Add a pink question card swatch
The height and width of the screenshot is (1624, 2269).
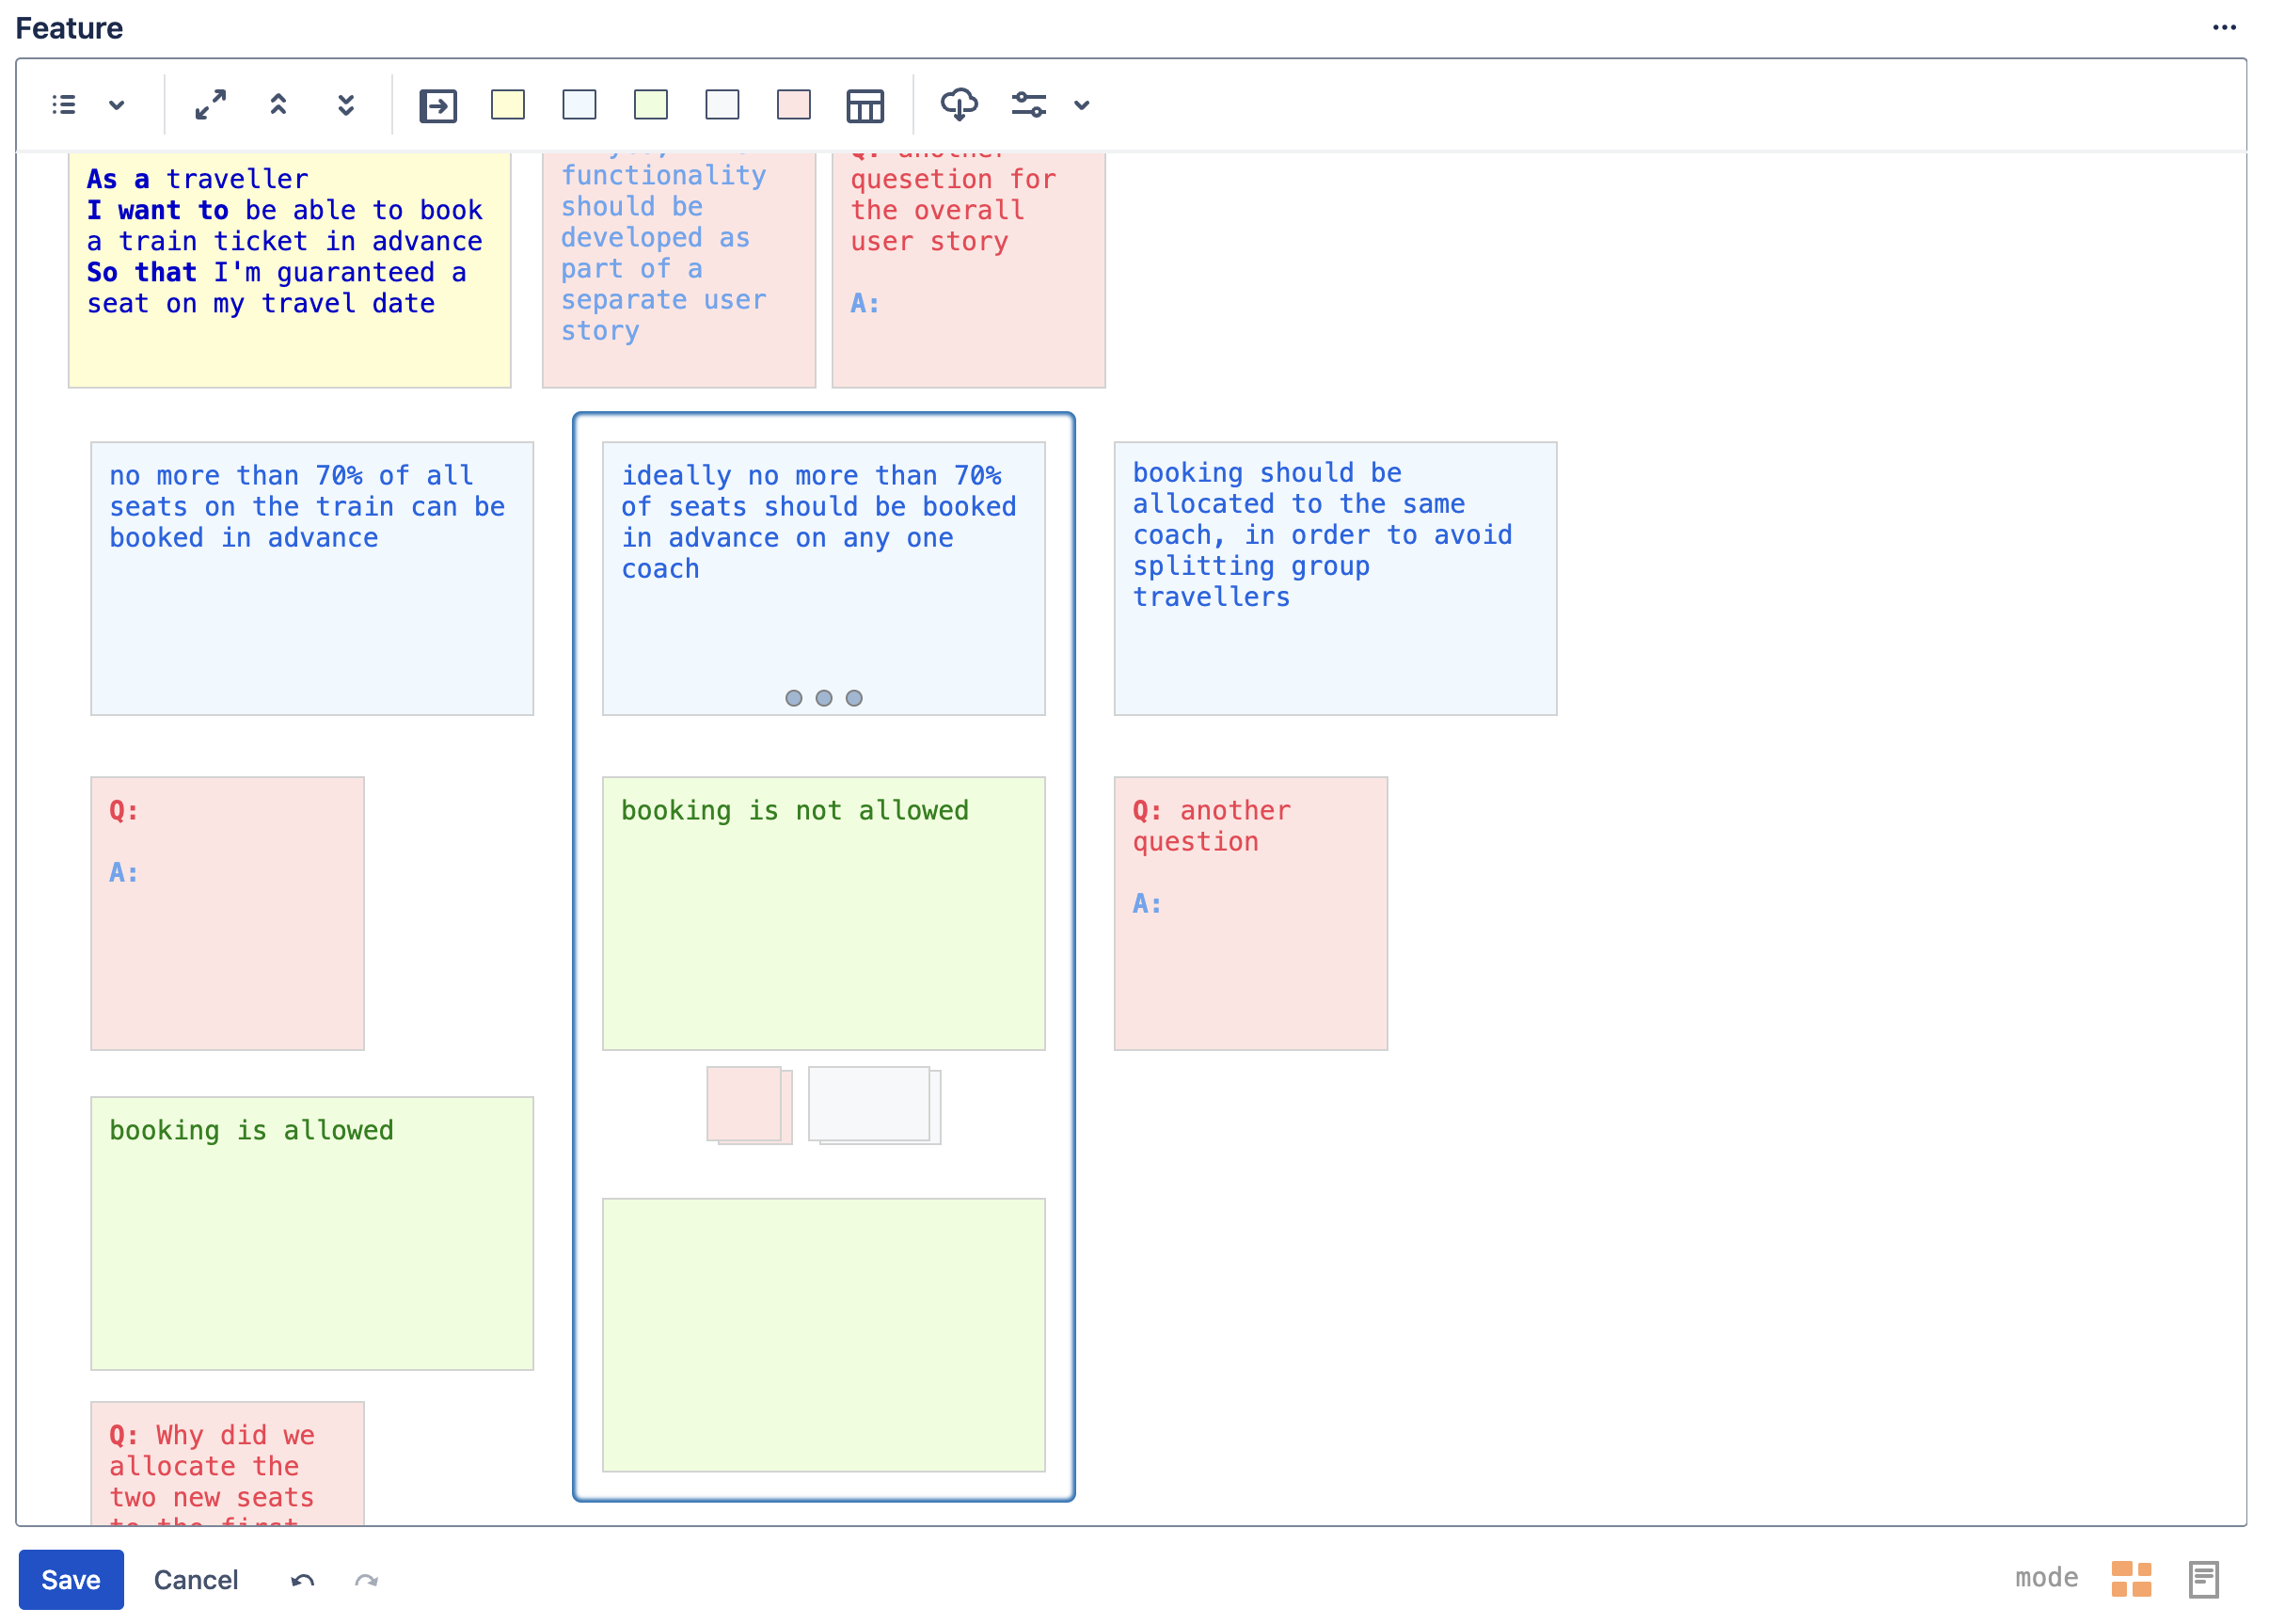[794, 105]
